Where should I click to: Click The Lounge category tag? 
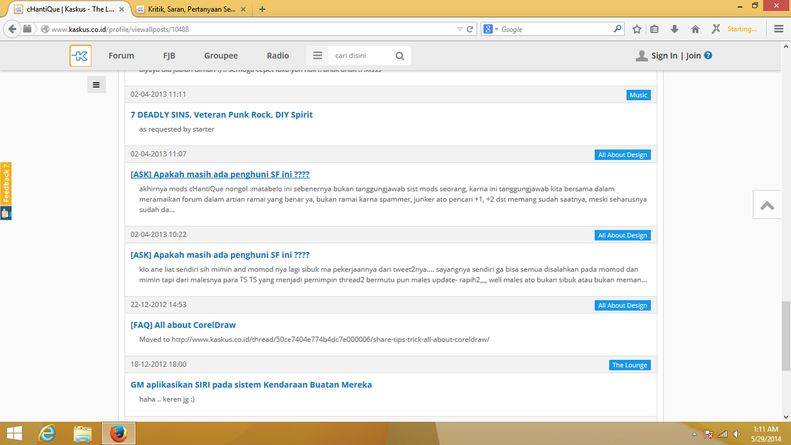pyautogui.click(x=630, y=365)
